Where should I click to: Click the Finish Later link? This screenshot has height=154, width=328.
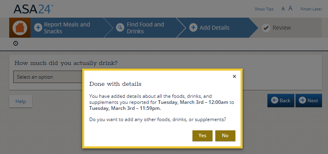pos(311,9)
